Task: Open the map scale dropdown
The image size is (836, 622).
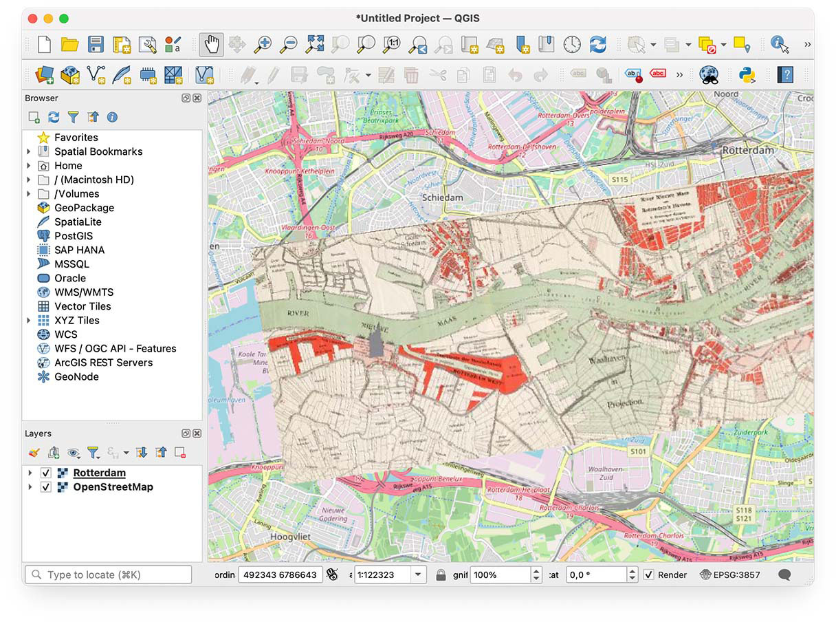Action: (419, 575)
